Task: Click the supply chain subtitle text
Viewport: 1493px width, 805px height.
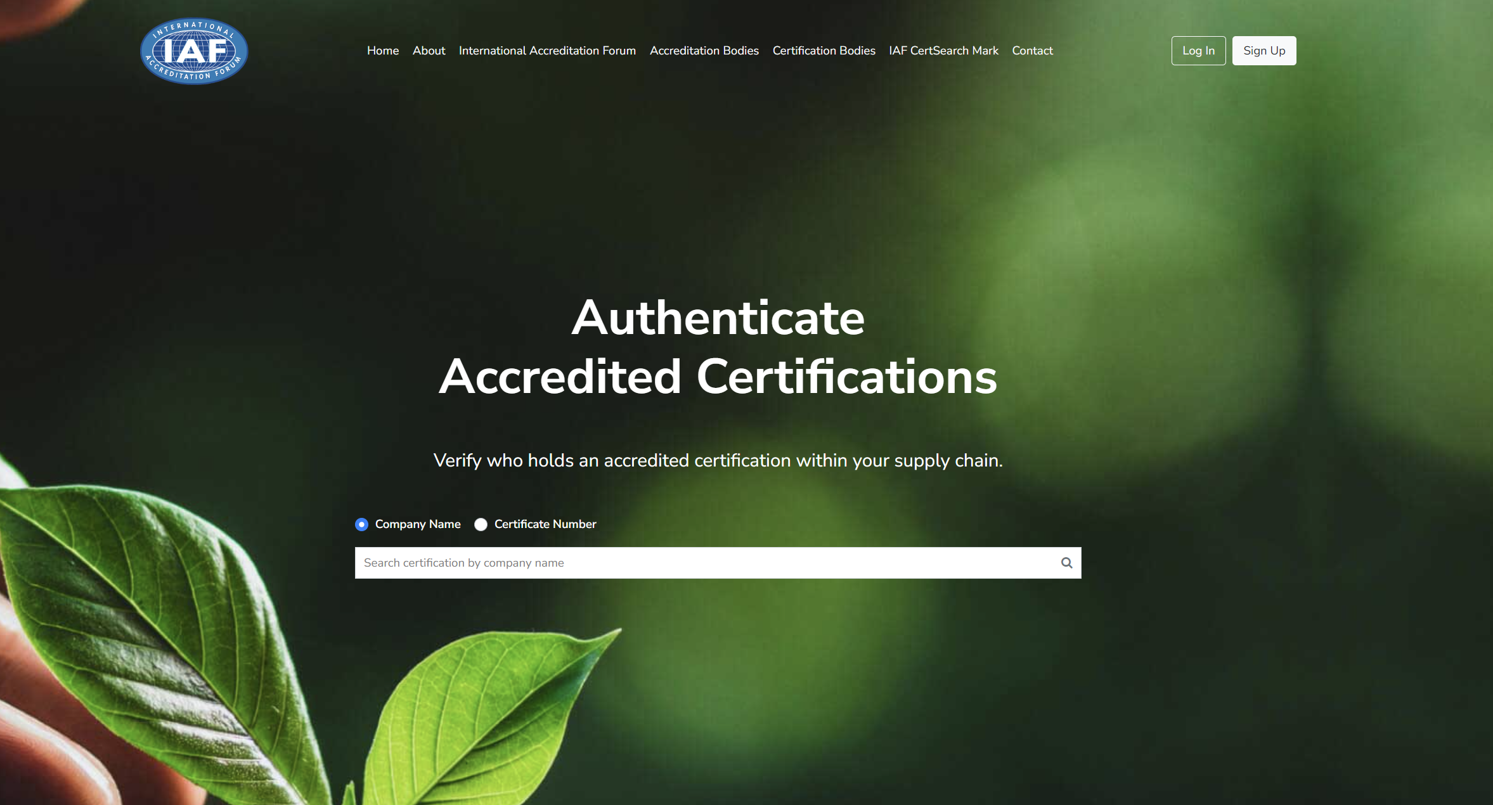Action: 718,460
